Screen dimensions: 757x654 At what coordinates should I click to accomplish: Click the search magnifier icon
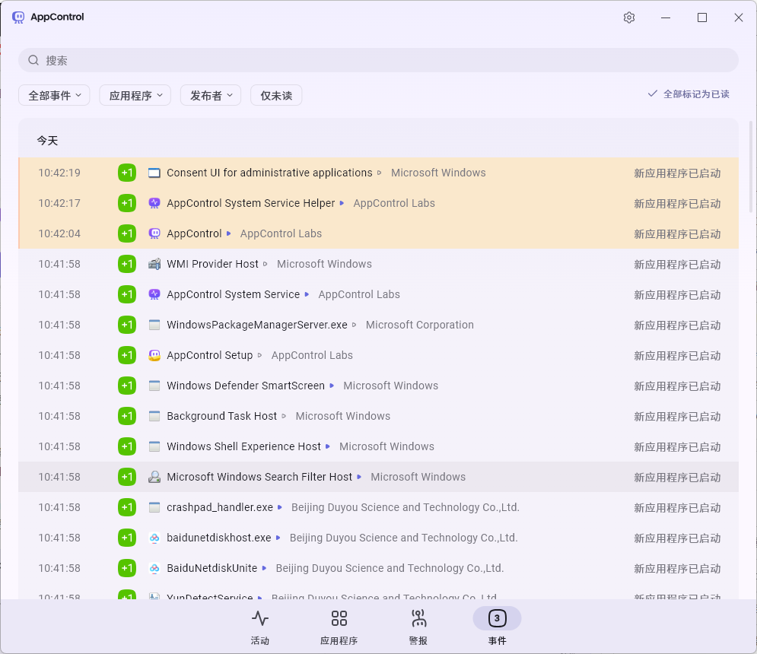point(33,60)
